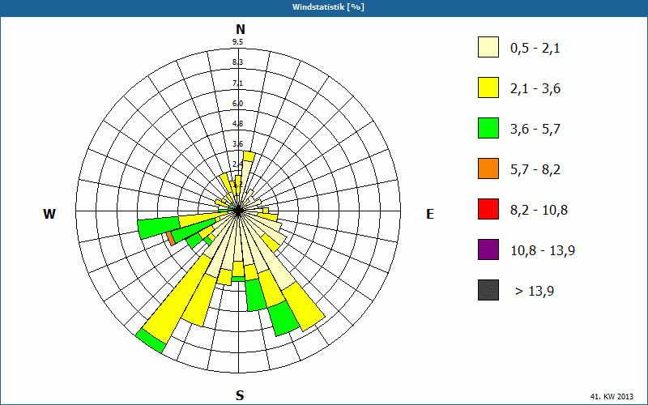Screen dimensions: 648x405
Task: Click the legend text 5,7 - 8,2
Action: pyautogui.click(x=535, y=170)
